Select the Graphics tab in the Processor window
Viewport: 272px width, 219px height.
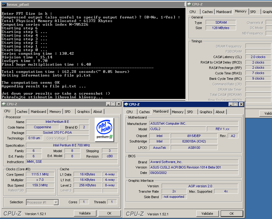[x=84, y=112]
